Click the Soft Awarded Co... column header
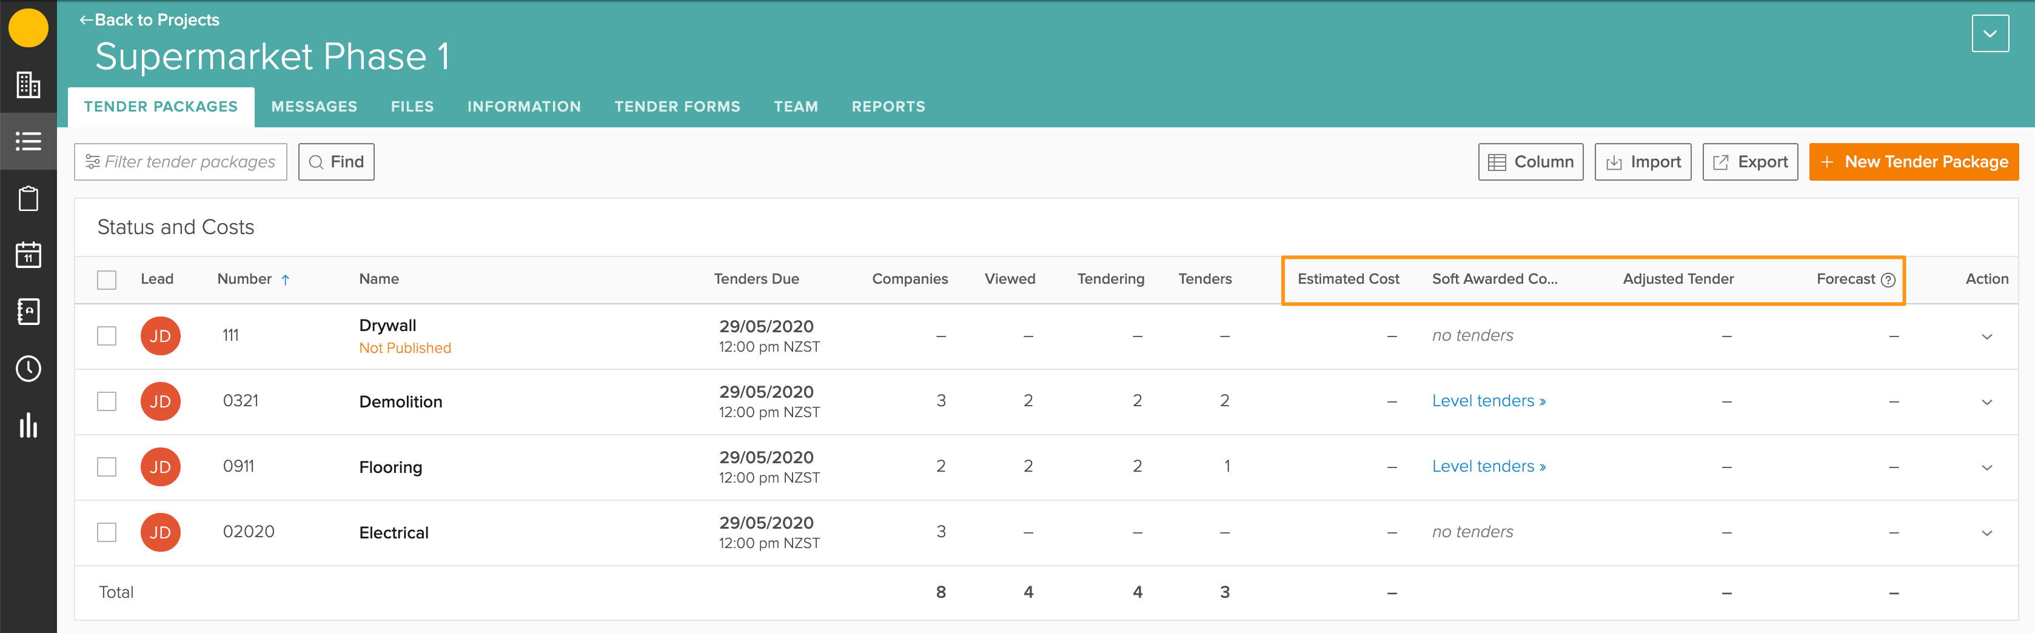 [1495, 280]
